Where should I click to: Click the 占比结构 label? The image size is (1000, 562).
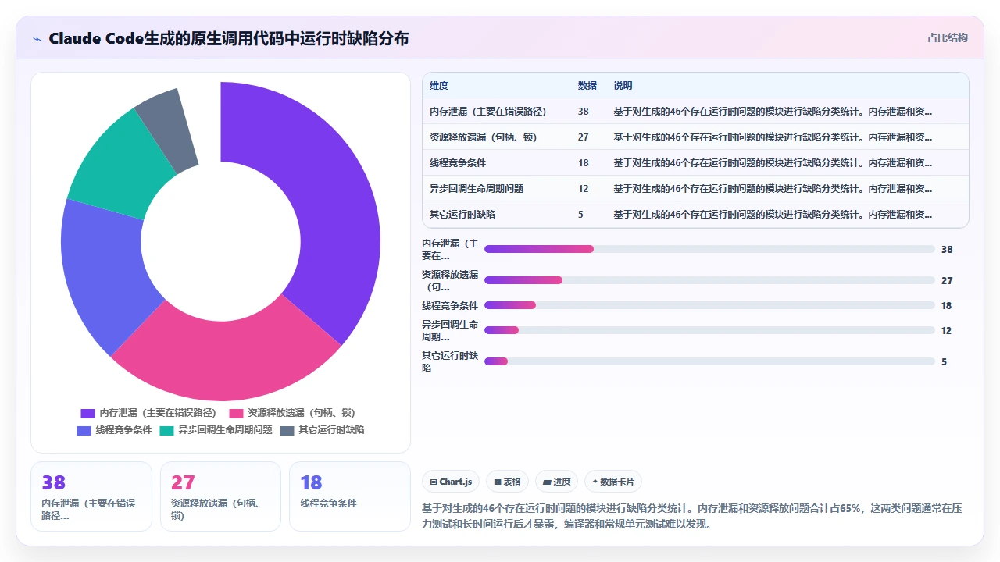click(948, 37)
